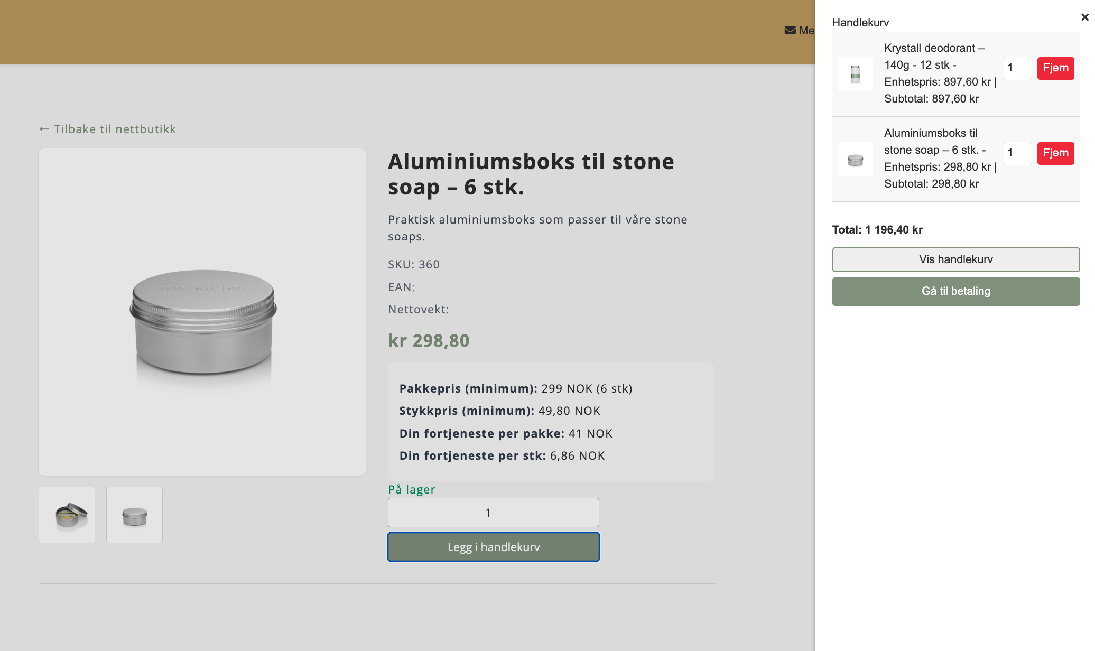Click the product quantity field under På lager
This screenshot has width=1095, height=651.
click(493, 513)
